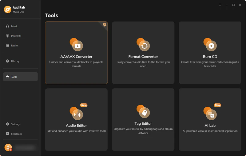Screen dimensions: 246x156
Task: Open the Settings gear icon
Action: pyautogui.click(x=7, y=124)
